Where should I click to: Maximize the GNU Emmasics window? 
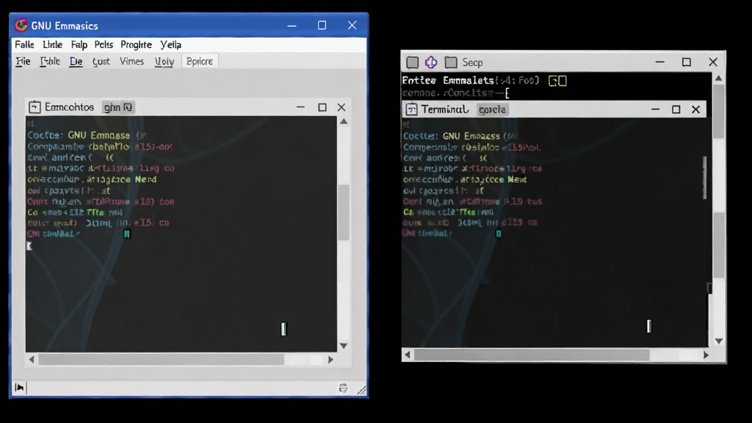322,26
